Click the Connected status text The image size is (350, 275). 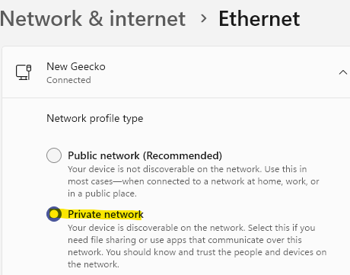[x=68, y=80]
